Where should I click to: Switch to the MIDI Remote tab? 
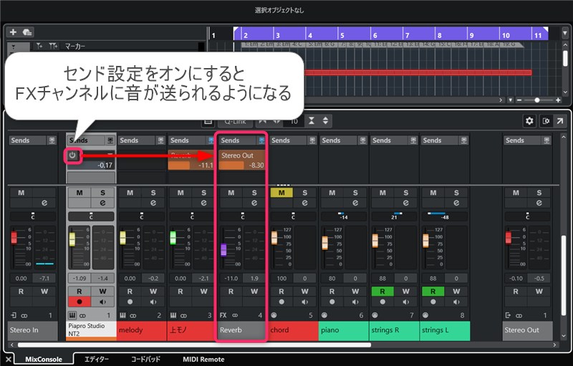pos(203,360)
